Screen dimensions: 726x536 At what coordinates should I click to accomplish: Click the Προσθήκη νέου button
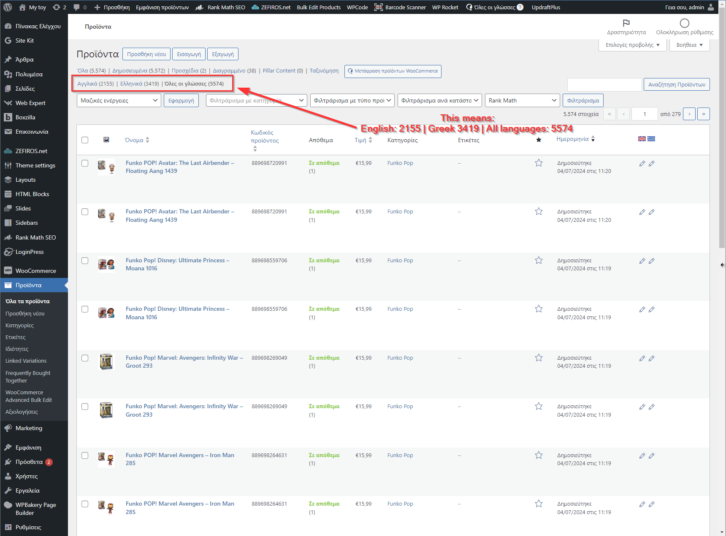click(x=146, y=54)
